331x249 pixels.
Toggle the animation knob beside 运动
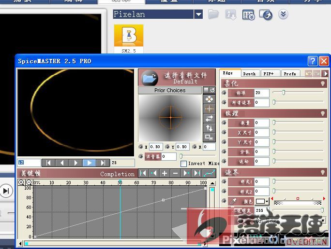point(224,161)
